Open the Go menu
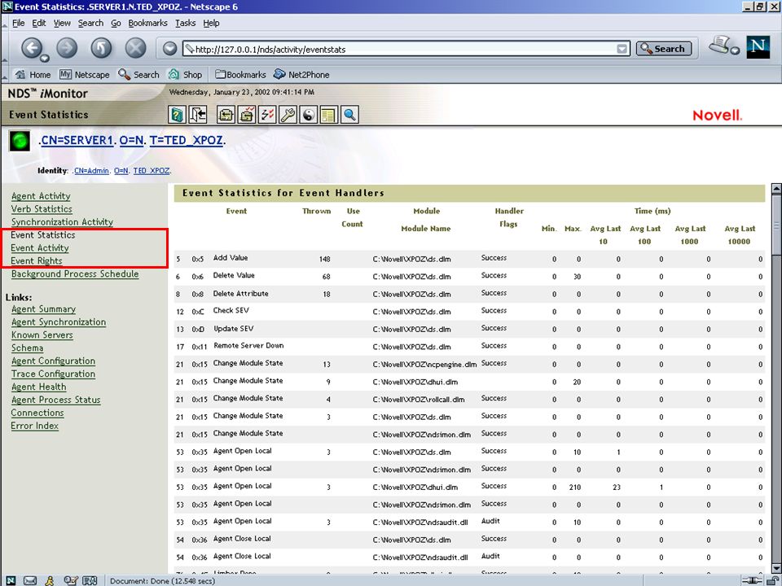The image size is (782, 586). click(116, 23)
